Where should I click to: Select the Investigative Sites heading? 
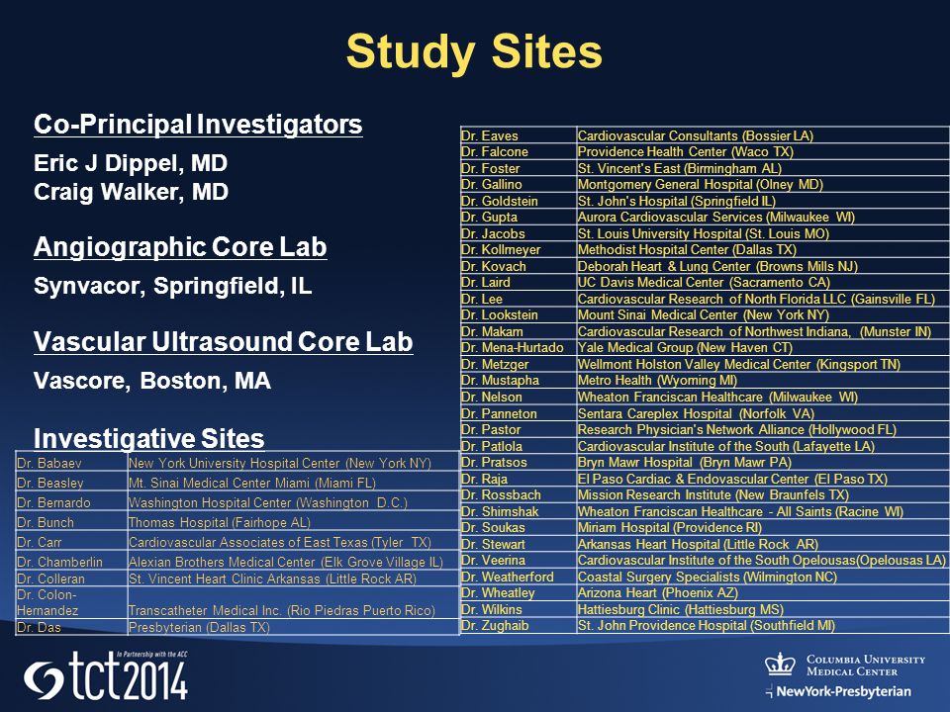pos(149,438)
